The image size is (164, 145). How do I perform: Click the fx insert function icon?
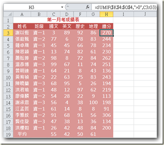(87, 7)
